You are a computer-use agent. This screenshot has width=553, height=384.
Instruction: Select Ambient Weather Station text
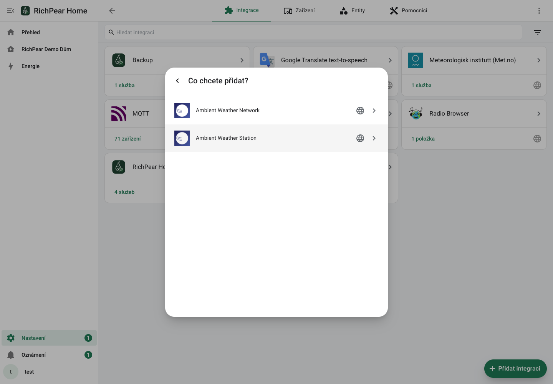coord(226,138)
